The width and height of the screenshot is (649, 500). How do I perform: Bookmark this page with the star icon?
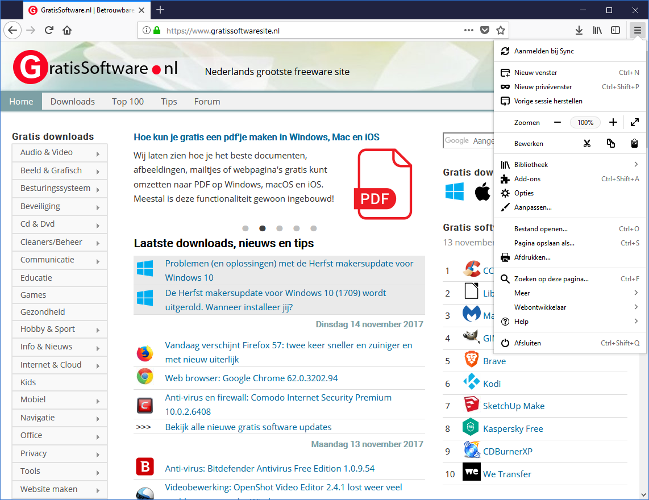(x=501, y=30)
